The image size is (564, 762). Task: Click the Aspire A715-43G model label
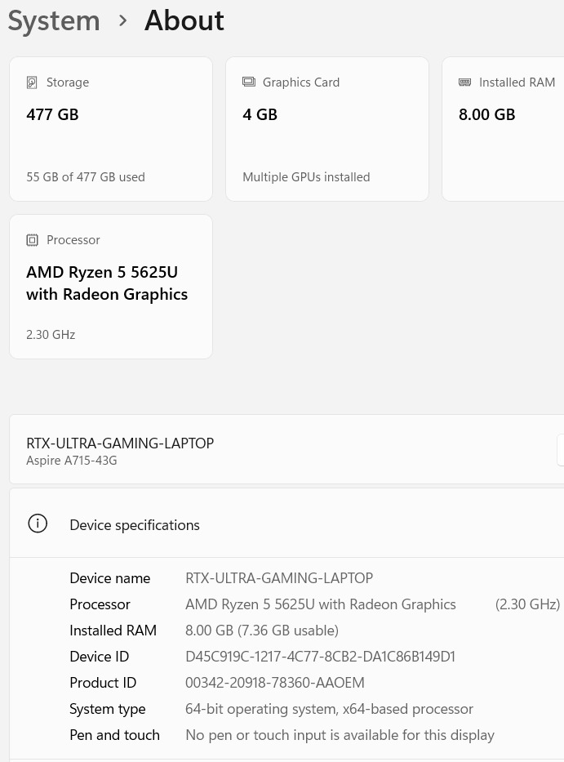(71, 461)
